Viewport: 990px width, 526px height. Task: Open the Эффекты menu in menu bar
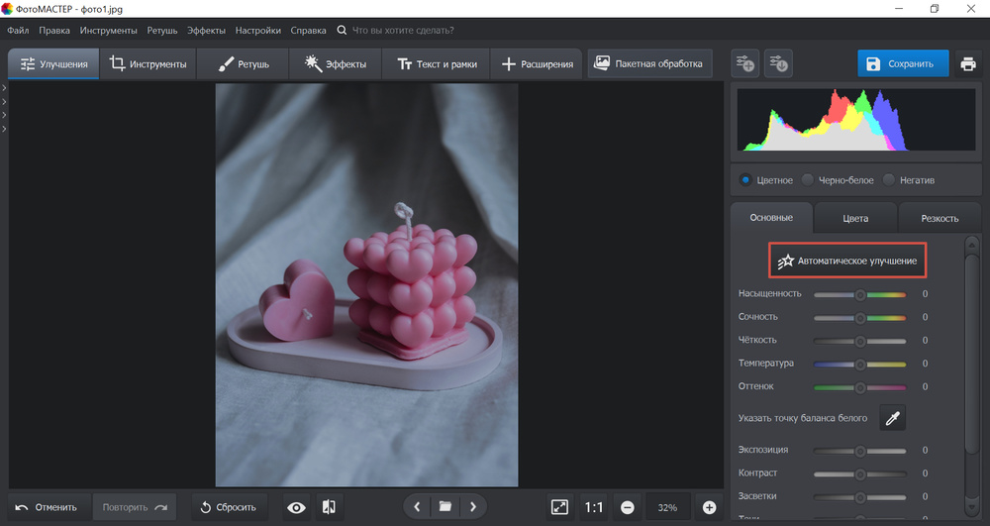click(x=206, y=31)
